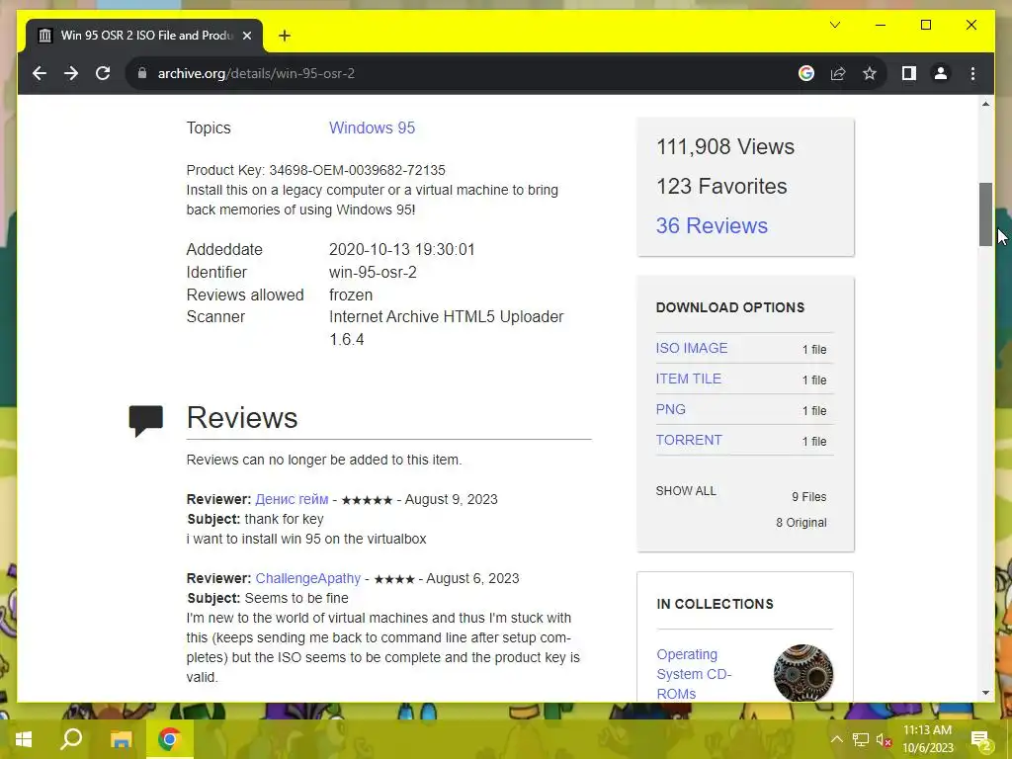Open the network tray icon

(861, 739)
